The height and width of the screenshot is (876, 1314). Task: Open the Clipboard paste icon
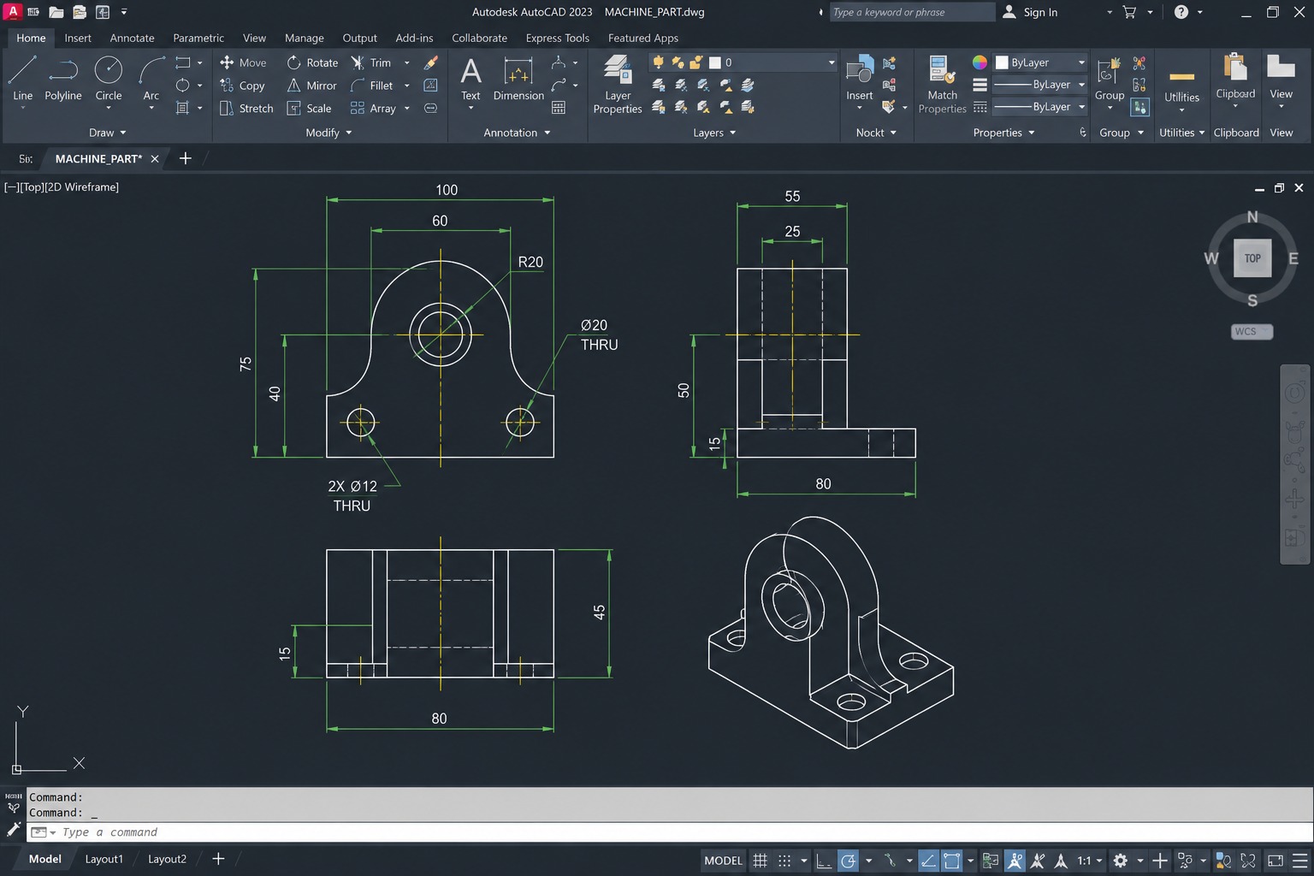(1235, 67)
